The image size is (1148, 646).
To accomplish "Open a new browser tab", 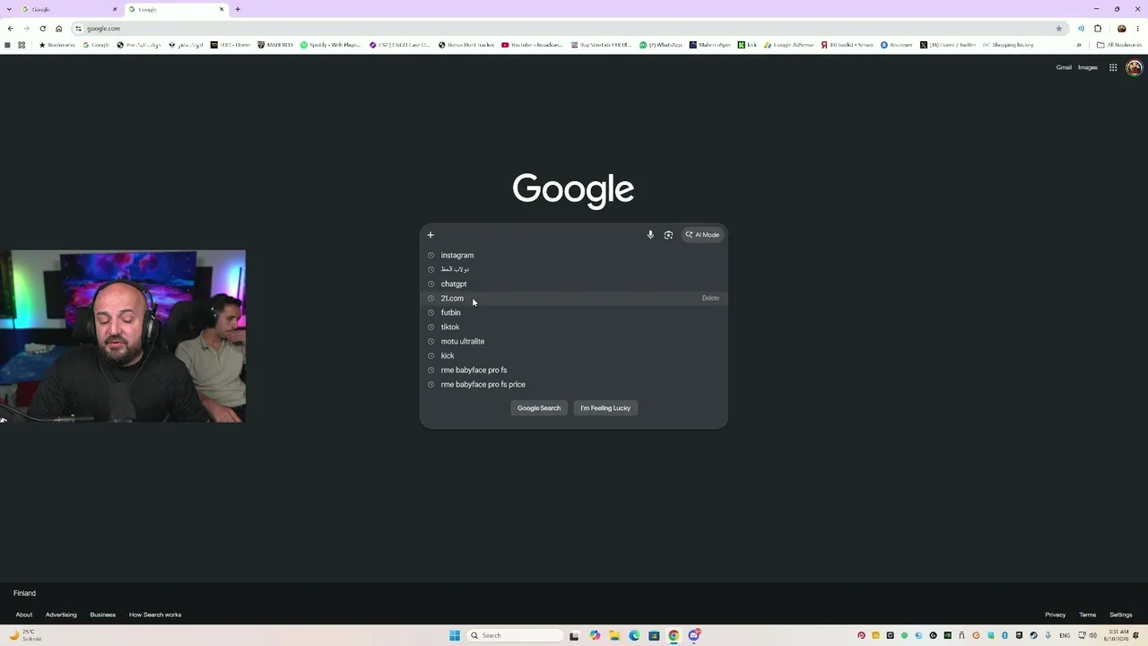I will (238, 9).
